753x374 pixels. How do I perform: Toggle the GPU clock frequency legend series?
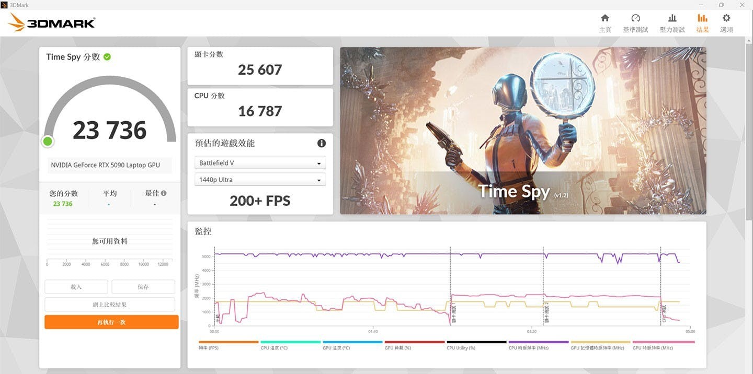[663, 345]
